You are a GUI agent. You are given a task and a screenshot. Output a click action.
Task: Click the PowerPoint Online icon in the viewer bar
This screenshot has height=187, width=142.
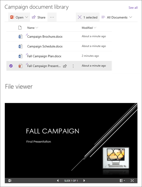pos(10,181)
